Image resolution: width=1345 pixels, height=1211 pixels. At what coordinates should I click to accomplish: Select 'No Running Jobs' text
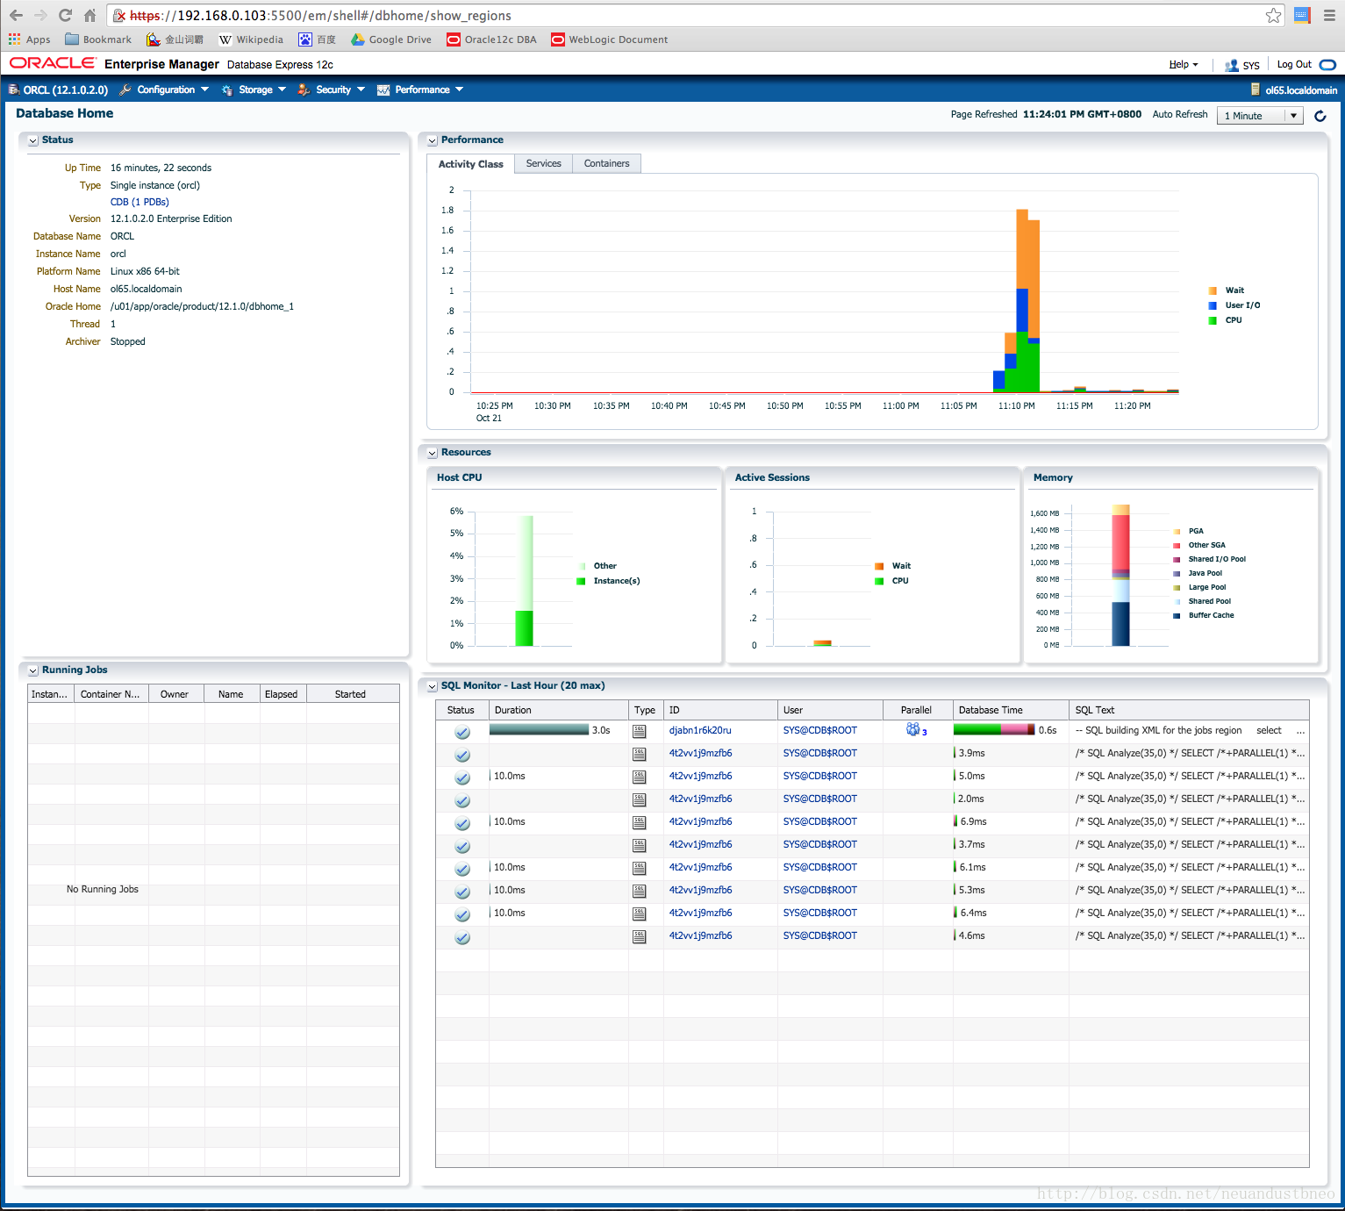103,889
